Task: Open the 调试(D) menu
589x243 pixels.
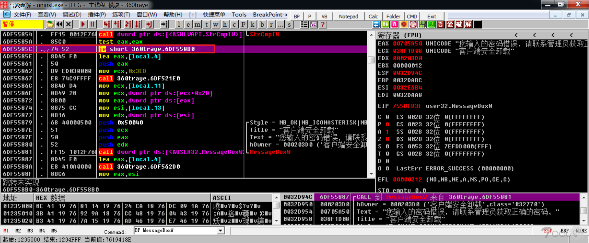Action: tap(72, 15)
